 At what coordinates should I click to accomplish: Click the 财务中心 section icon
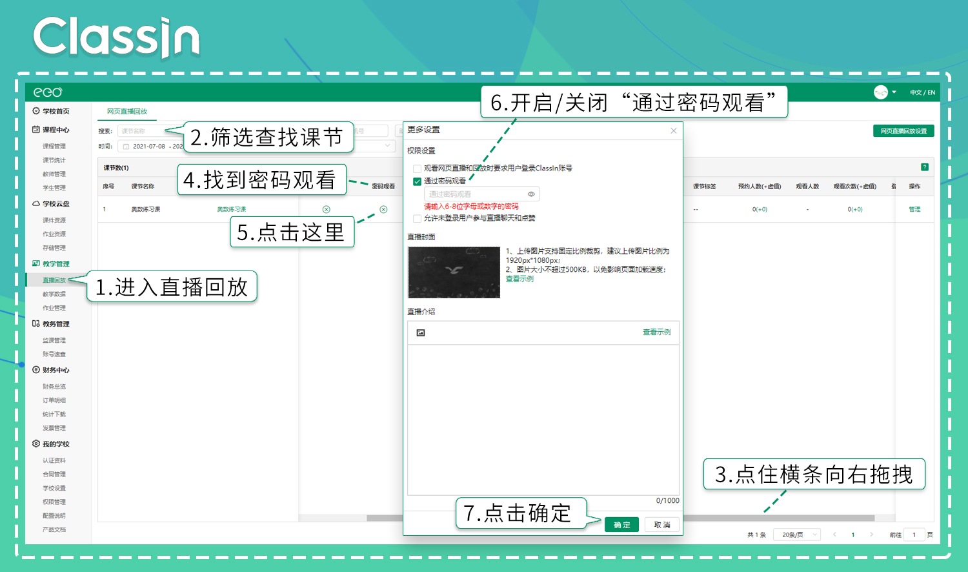(36, 370)
